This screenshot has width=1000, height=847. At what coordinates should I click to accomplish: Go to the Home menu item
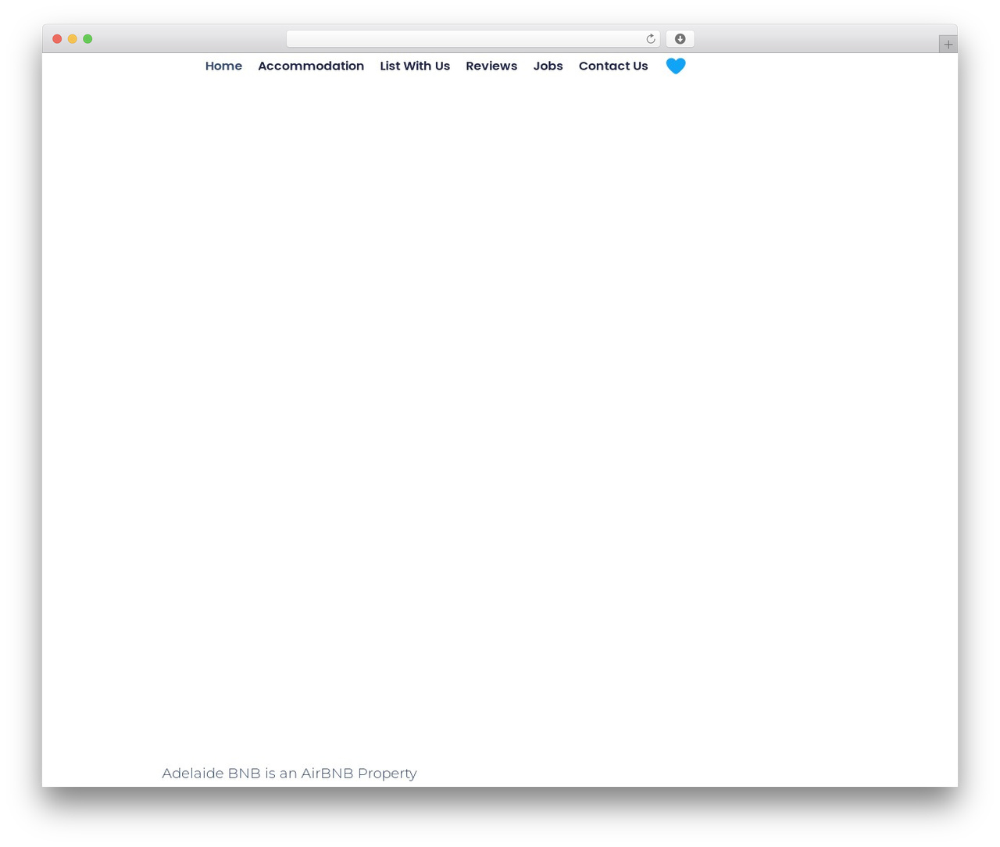pyautogui.click(x=223, y=66)
